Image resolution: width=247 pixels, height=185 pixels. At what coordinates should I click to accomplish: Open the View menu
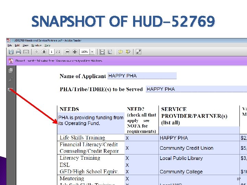click(25, 45)
